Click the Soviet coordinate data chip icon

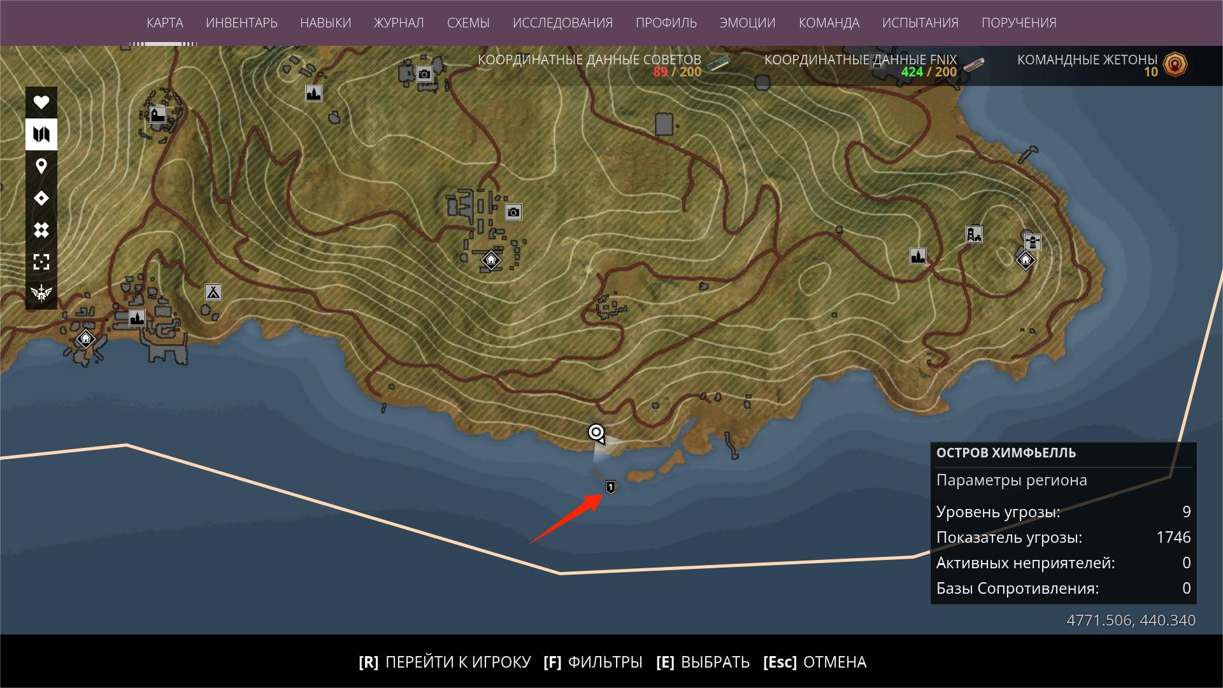point(719,63)
